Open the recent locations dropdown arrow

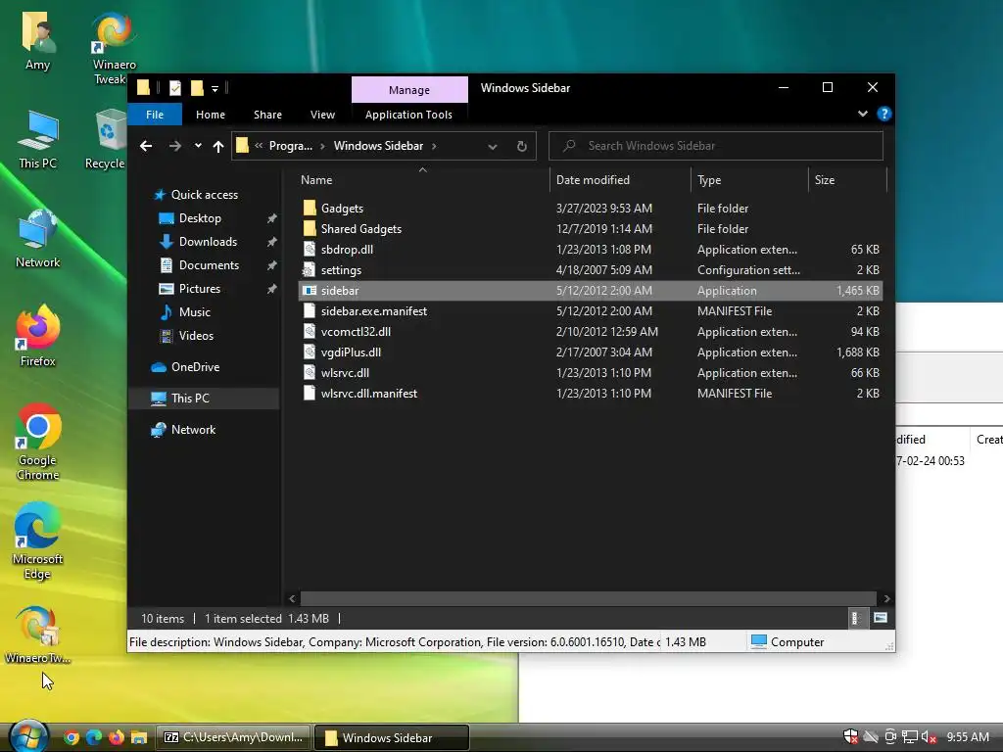(x=198, y=146)
